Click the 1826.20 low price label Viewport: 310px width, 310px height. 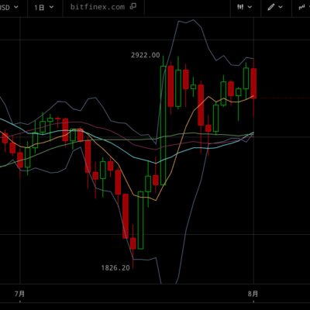[115, 268]
